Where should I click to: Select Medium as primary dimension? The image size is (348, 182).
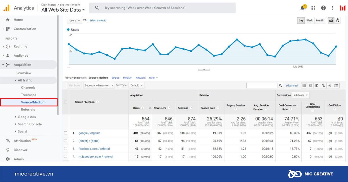click(128, 78)
